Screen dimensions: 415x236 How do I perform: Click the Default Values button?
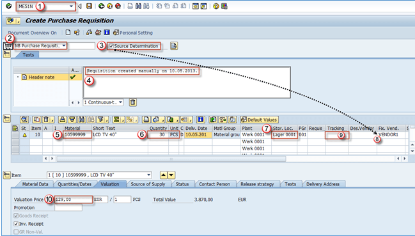(x=260, y=120)
